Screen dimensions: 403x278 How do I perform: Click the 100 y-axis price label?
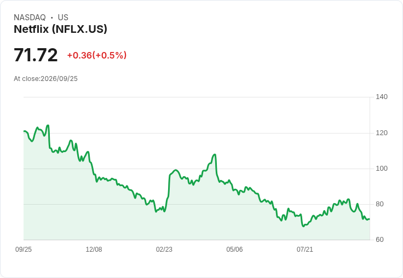click(x=382, y=169)
